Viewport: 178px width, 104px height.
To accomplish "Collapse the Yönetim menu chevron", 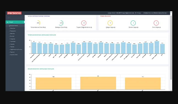I will point(23,22).
